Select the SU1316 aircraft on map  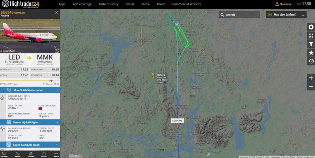(153, 75)
